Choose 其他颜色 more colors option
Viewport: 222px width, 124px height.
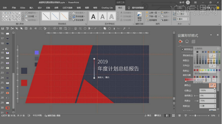[x=201, y=80]
